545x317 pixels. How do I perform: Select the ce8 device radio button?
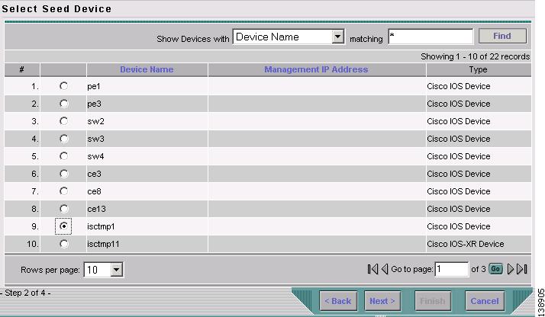(63, 191)
